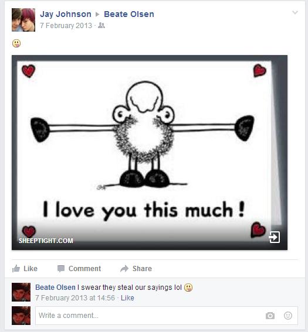Open Jay Johnson's profile link
The width and height of the screenshot is (308, 332).
(x=66, y=14)
